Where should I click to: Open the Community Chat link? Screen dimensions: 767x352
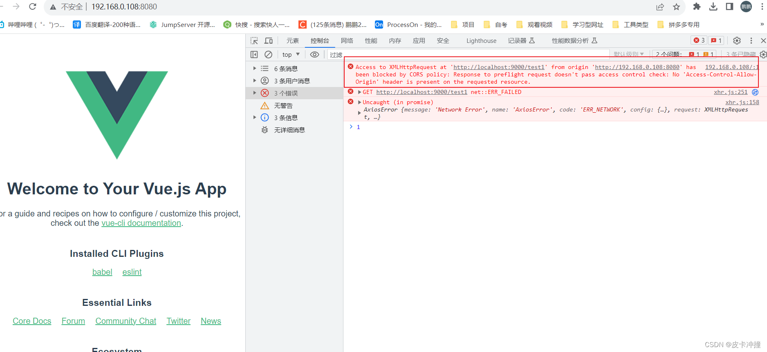coord(126,321)
